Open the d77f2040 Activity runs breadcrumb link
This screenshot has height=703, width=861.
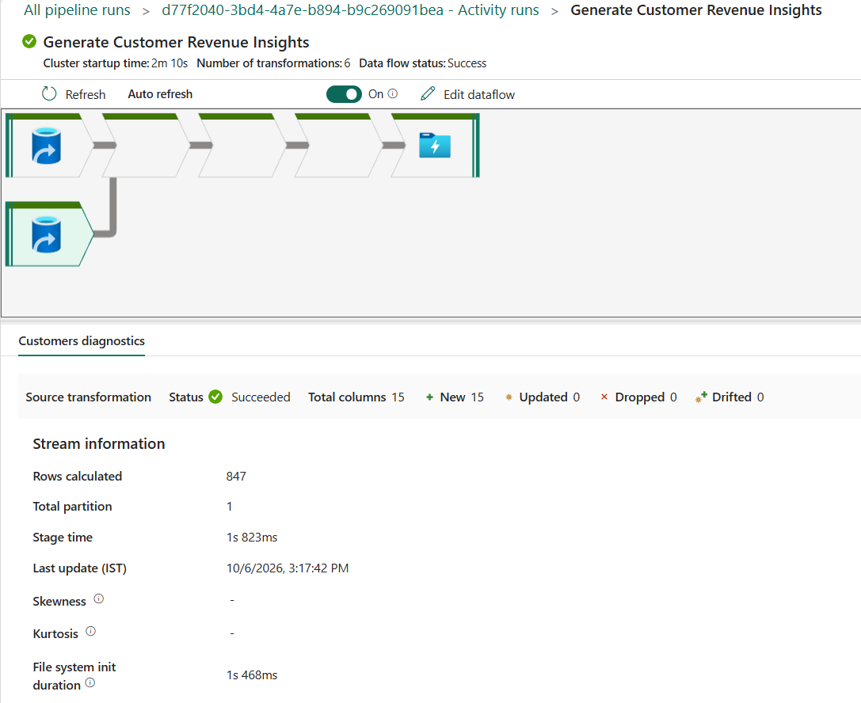[350, 9]
